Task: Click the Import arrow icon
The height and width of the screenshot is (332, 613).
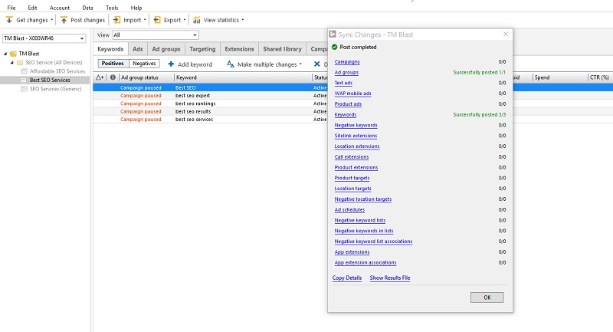Action: (x=116, y=20)
